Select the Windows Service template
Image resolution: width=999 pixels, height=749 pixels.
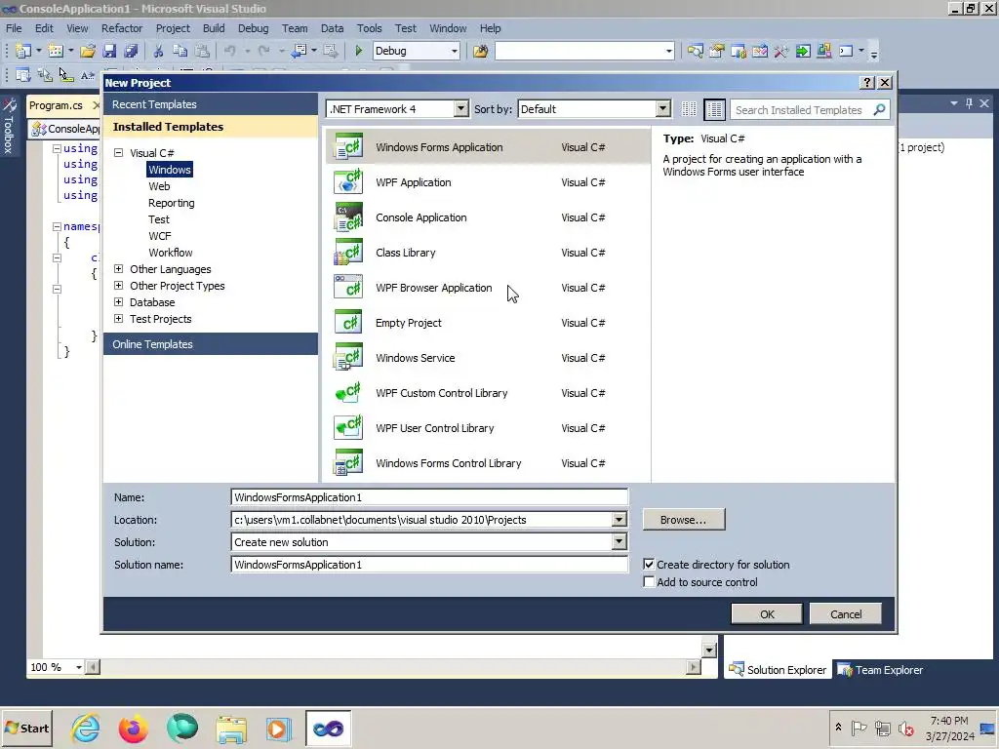(x=488, y=358)
